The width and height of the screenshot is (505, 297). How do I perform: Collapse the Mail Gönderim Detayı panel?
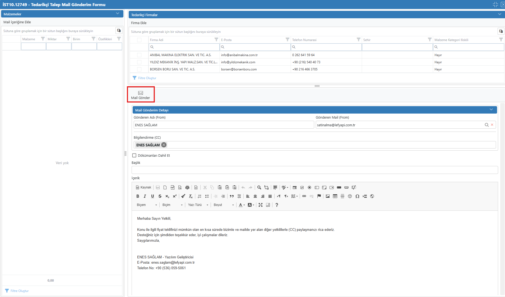(x=491, y=110)
